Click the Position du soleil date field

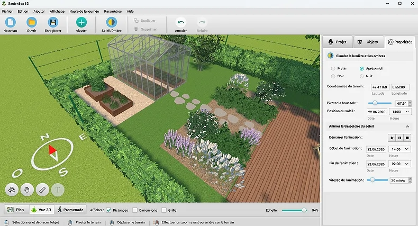[377, 112]
